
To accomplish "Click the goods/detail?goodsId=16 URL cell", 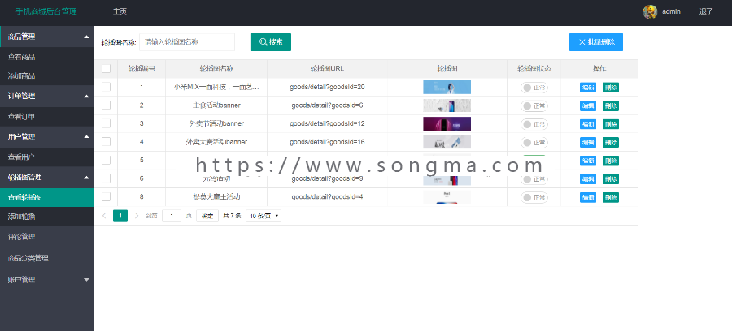I will (x=327, y=142).
